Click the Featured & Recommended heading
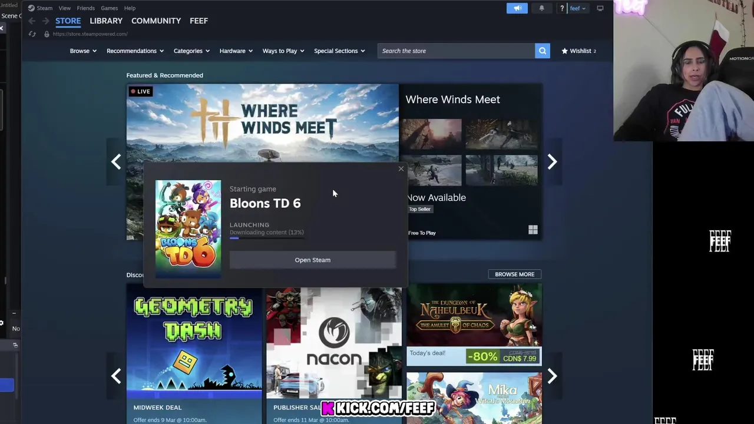The height and width of the screenshot is (424, 754). [164, 75]
